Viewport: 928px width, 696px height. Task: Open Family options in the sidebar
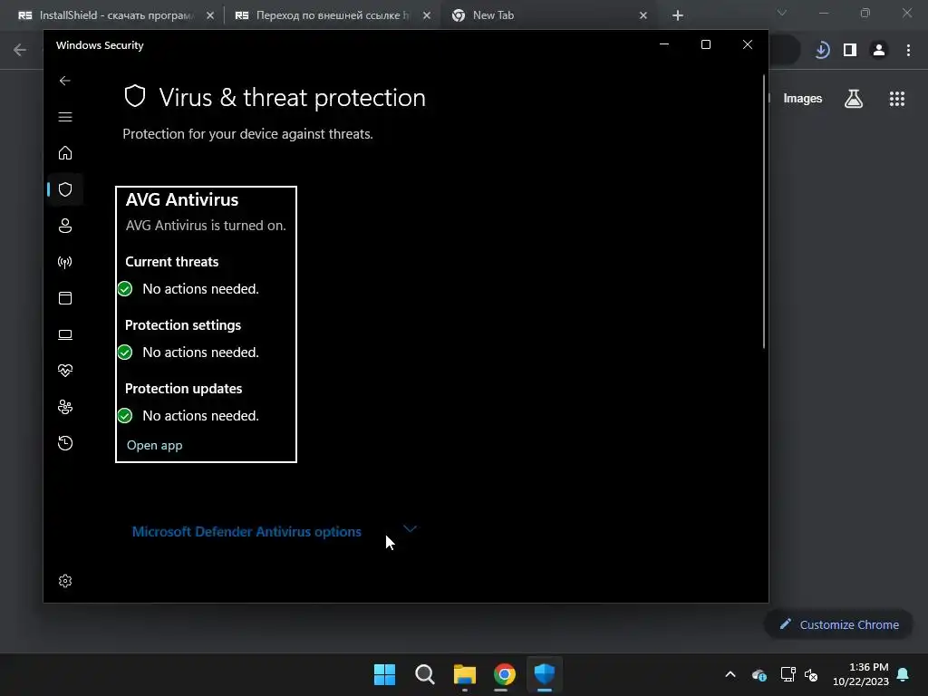pos(65,407)
